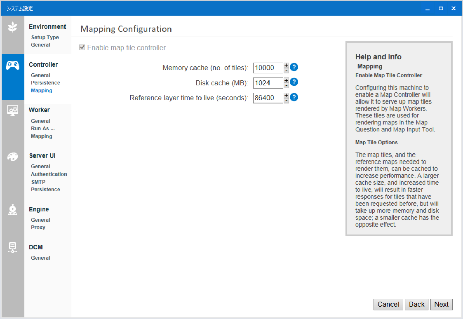Click the Next button
This screenshot has height=319, width=463.
click(441, 304)
